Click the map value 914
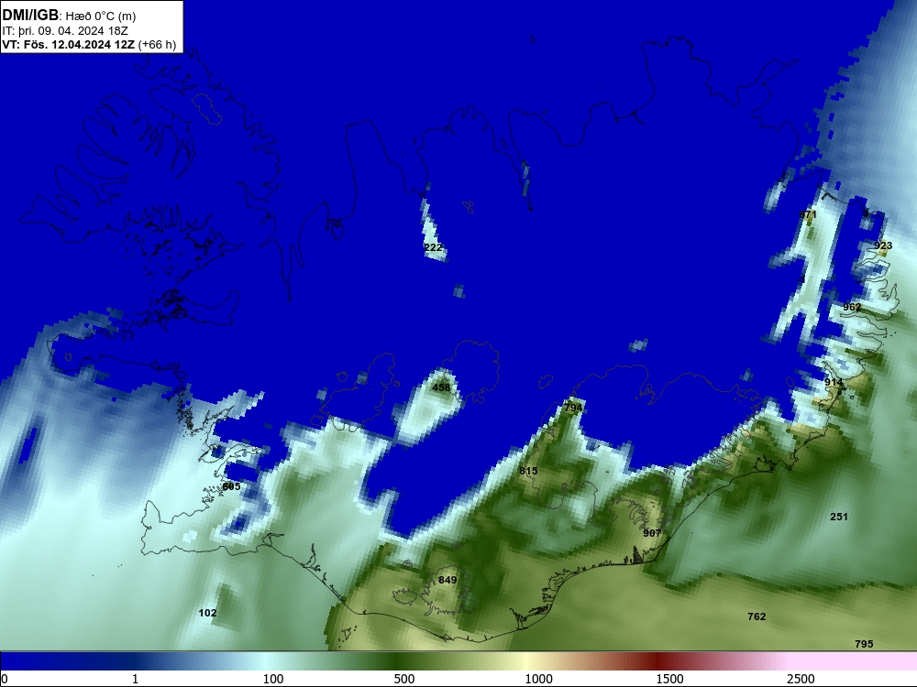917x687 pixels. [x=834, y=382]
